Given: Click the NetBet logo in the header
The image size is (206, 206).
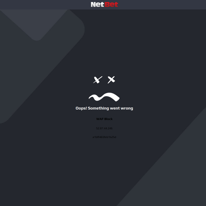Looking at the screenshot, I should [x=104, y=4].
